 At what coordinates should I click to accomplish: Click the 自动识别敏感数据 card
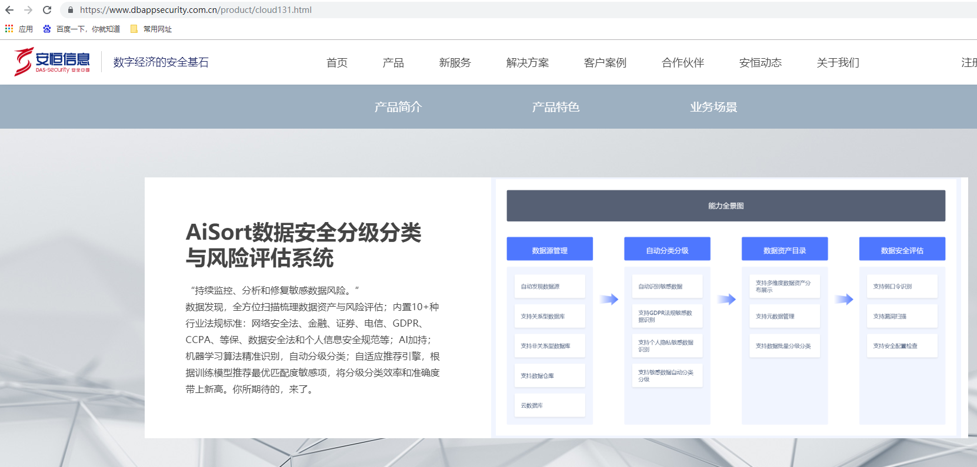click(x=667, y=286)
